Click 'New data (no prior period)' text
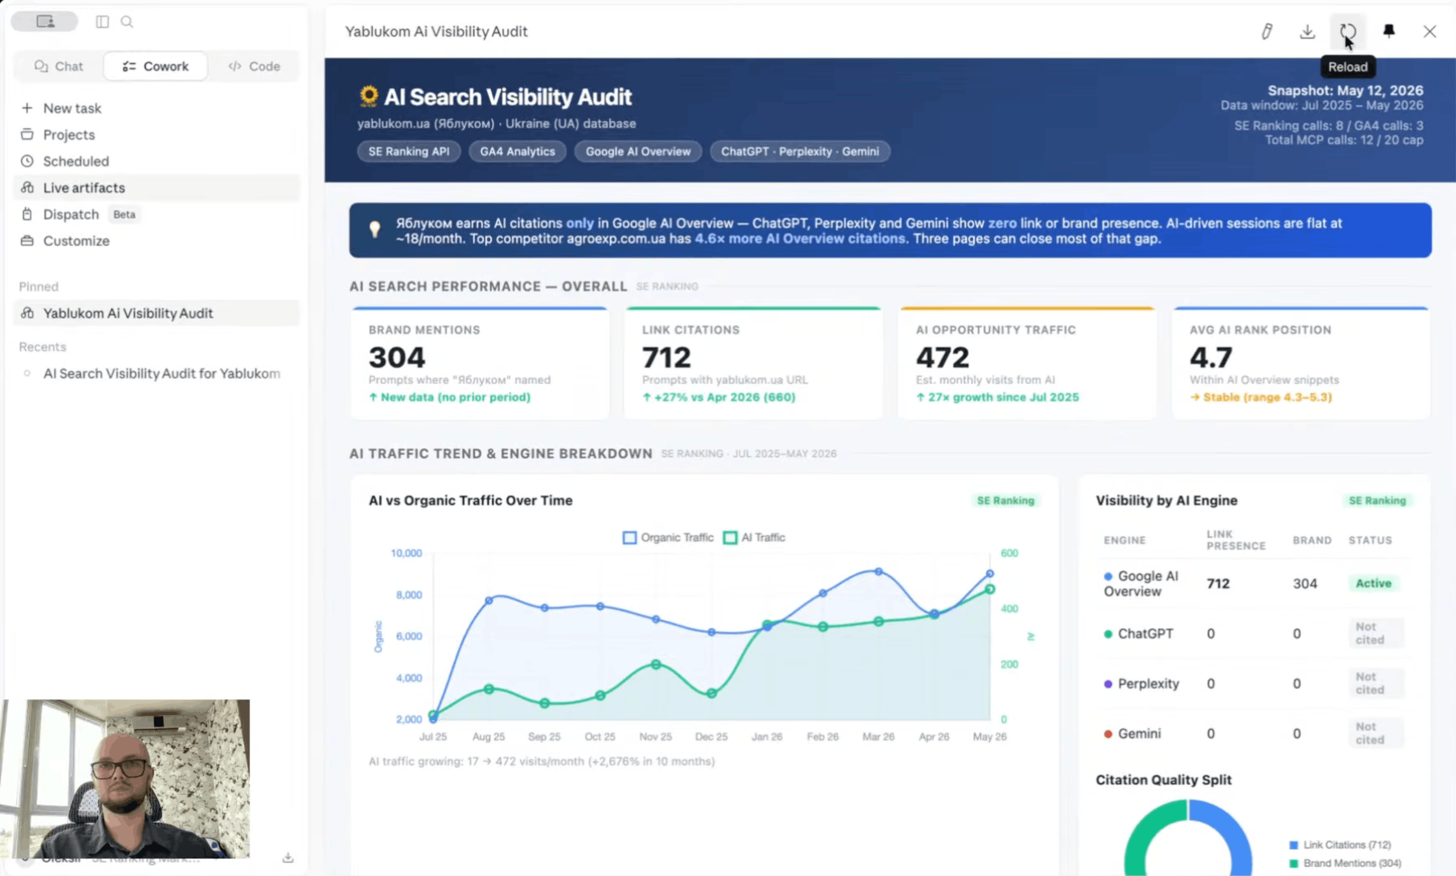This screenshot has width=1456, height=876. [x=455, y=397]
